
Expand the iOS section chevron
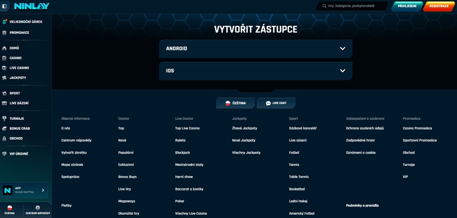(342, 70)
